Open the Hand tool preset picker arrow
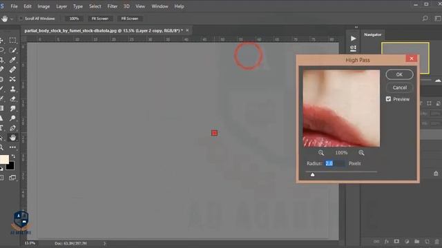442x248 pixels. point(12,19)
